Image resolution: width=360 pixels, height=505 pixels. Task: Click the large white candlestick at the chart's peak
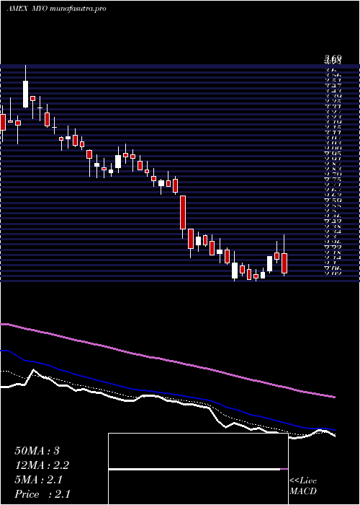pos(25,94)
